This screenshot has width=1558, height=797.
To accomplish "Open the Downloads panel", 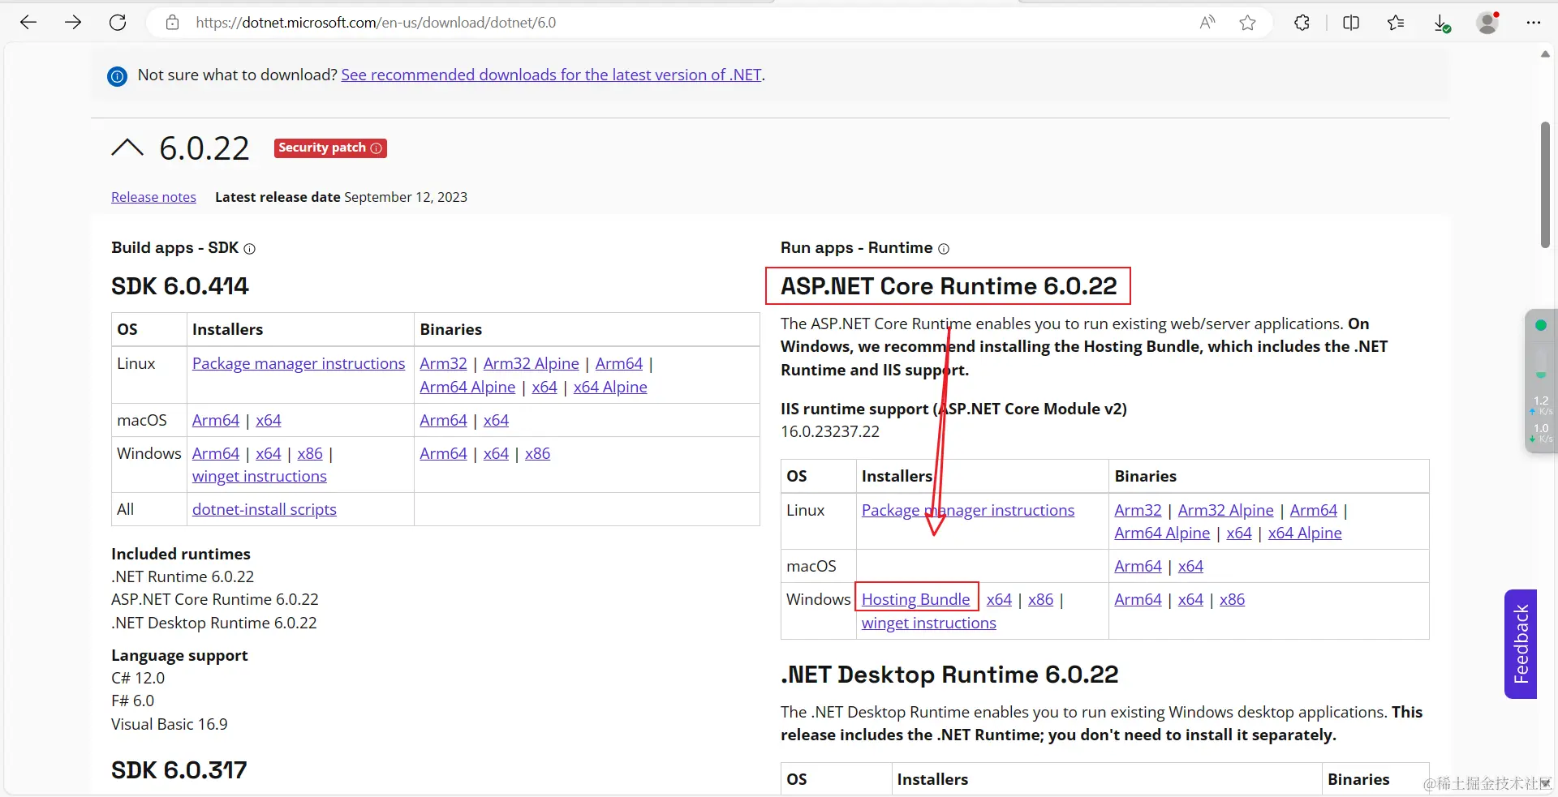I will [1442, 24].
